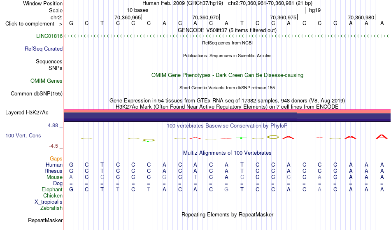This screenshot has height=230, width=391.
Task: Open the Common dbSNP(155) track label
Action: (37, 93)
